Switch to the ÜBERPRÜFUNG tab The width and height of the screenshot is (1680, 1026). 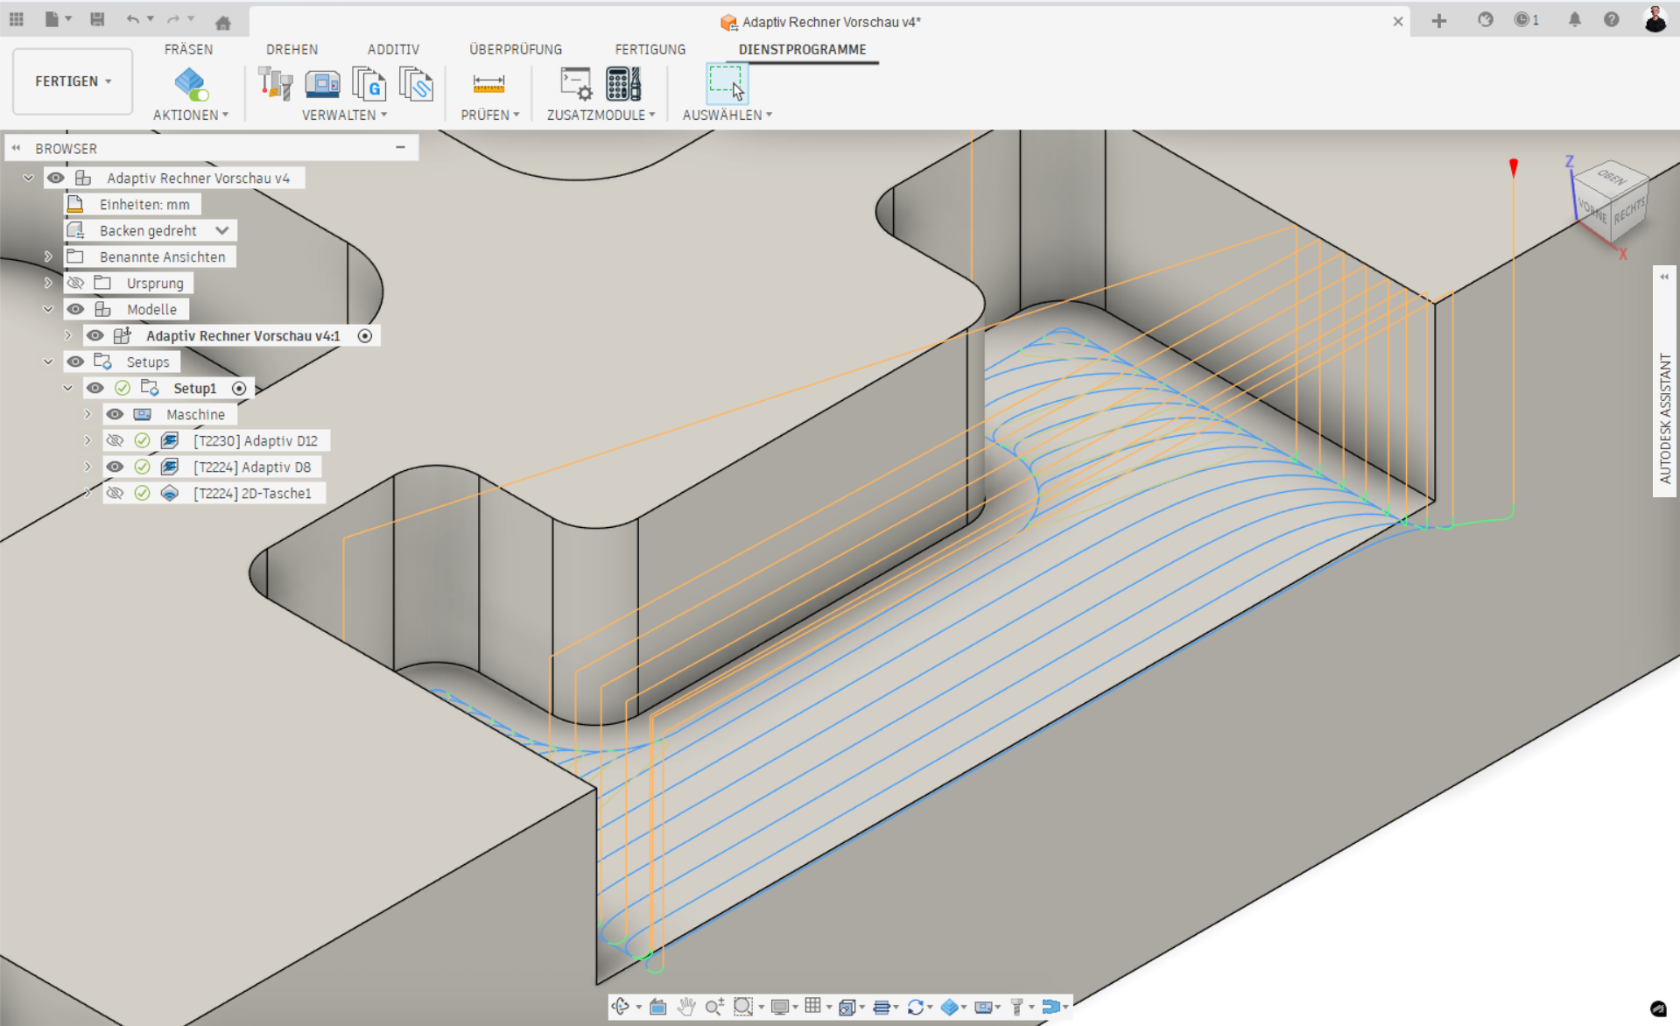coord(516,49)
